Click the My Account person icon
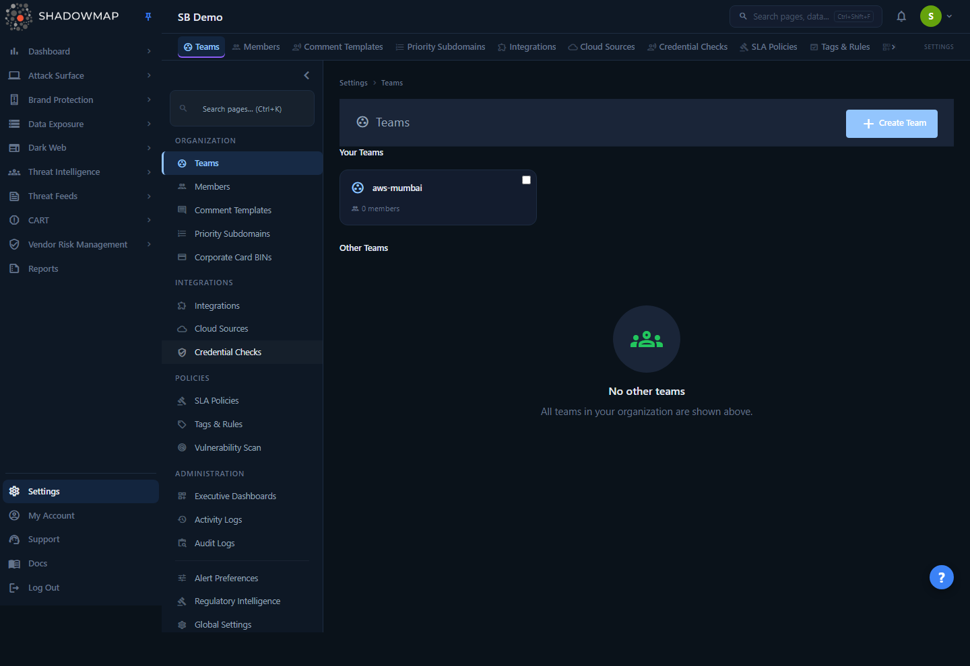The height and width of the screenshot is (666, 970). tap(14, 515)
